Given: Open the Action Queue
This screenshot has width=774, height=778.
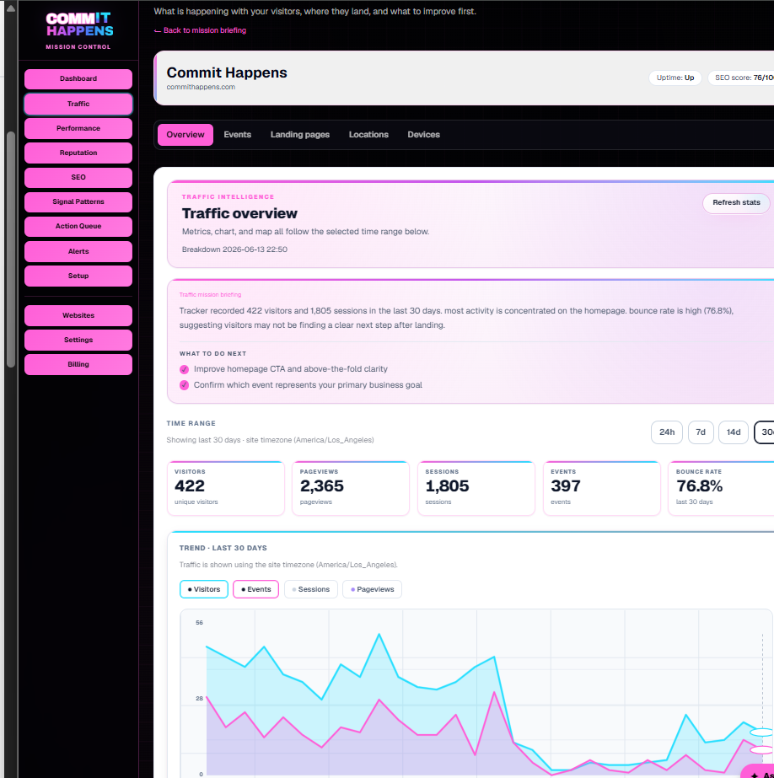Looking at the screenshot, I should tap(78, 226).
